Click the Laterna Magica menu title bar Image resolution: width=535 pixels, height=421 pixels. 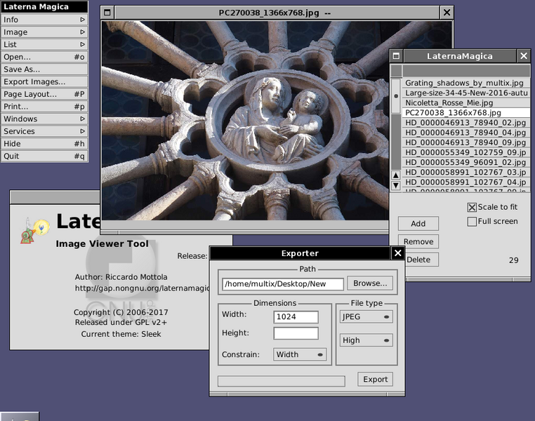[44, 7]
